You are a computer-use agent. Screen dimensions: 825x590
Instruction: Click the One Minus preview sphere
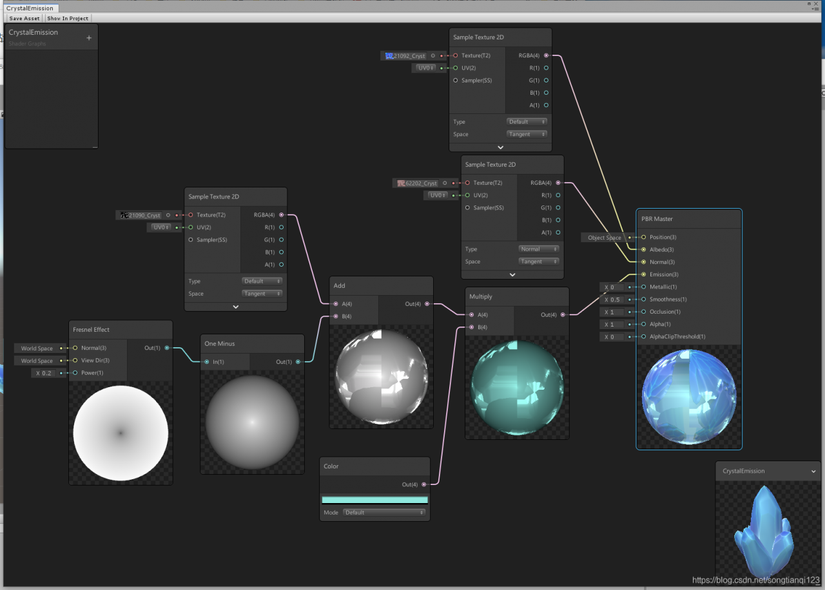252,423
